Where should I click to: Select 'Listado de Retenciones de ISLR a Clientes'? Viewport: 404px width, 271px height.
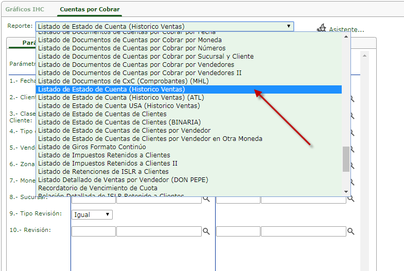[103, 172]
